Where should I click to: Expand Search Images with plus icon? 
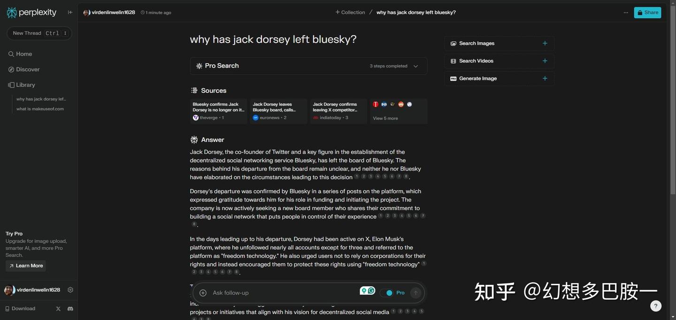[545, 44]
